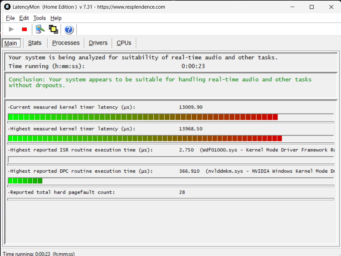Switch to the Processes tab
This screenshot has height=256, width=341.
coord(66,43)
